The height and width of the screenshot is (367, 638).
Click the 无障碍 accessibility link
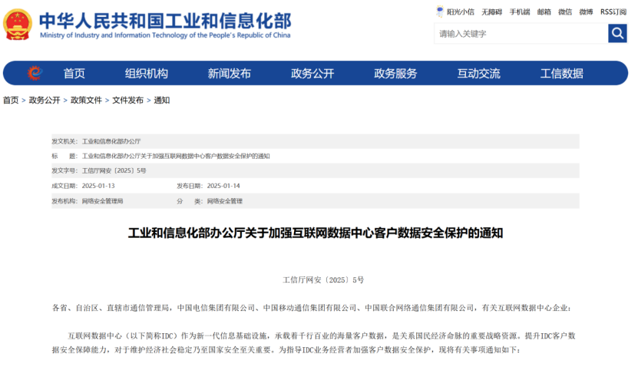click(x=491, y=12)
